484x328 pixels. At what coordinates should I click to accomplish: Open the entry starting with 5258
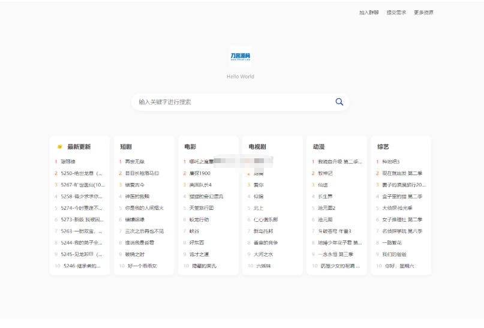click(x=82, y=197)
